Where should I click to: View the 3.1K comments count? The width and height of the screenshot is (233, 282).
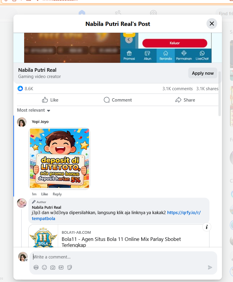(x=177, y=89)
